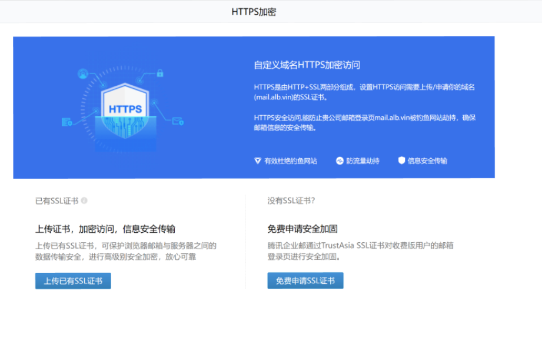
Task: Click the mail envelope icon in banner
Action: click(177, 121)
